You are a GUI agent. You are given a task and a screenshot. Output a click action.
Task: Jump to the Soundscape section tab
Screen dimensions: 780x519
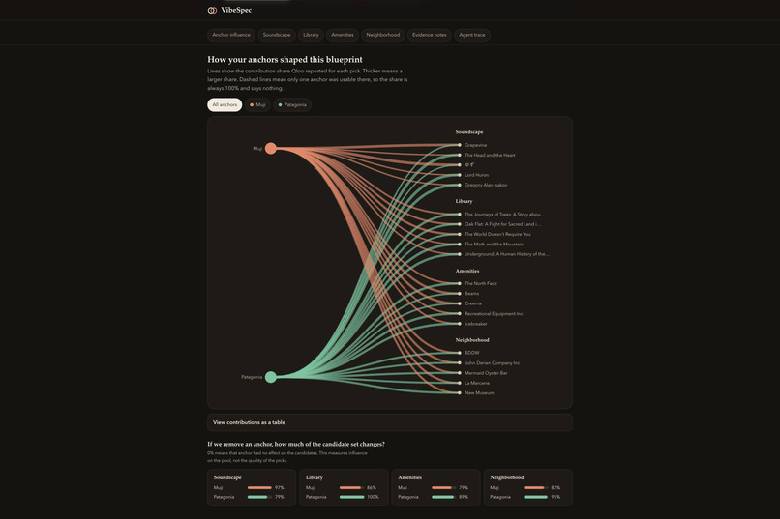click(277, 35)
